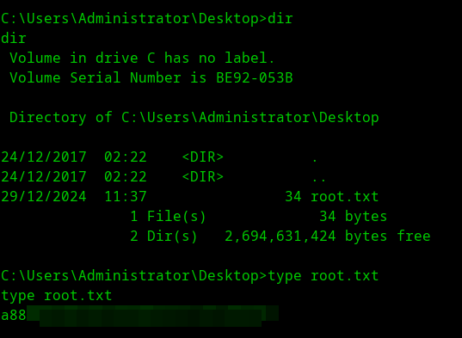This screenshot has width=462, height=338.
Task: Click root.txt filename in listing
Action: click(344, 197)
